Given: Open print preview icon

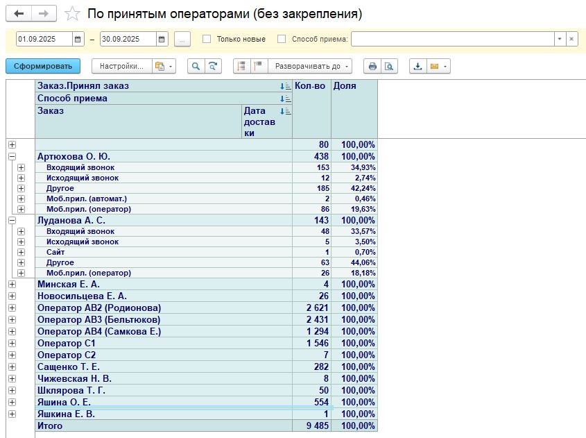Looking at the screenshot, I should pos(389,67).
